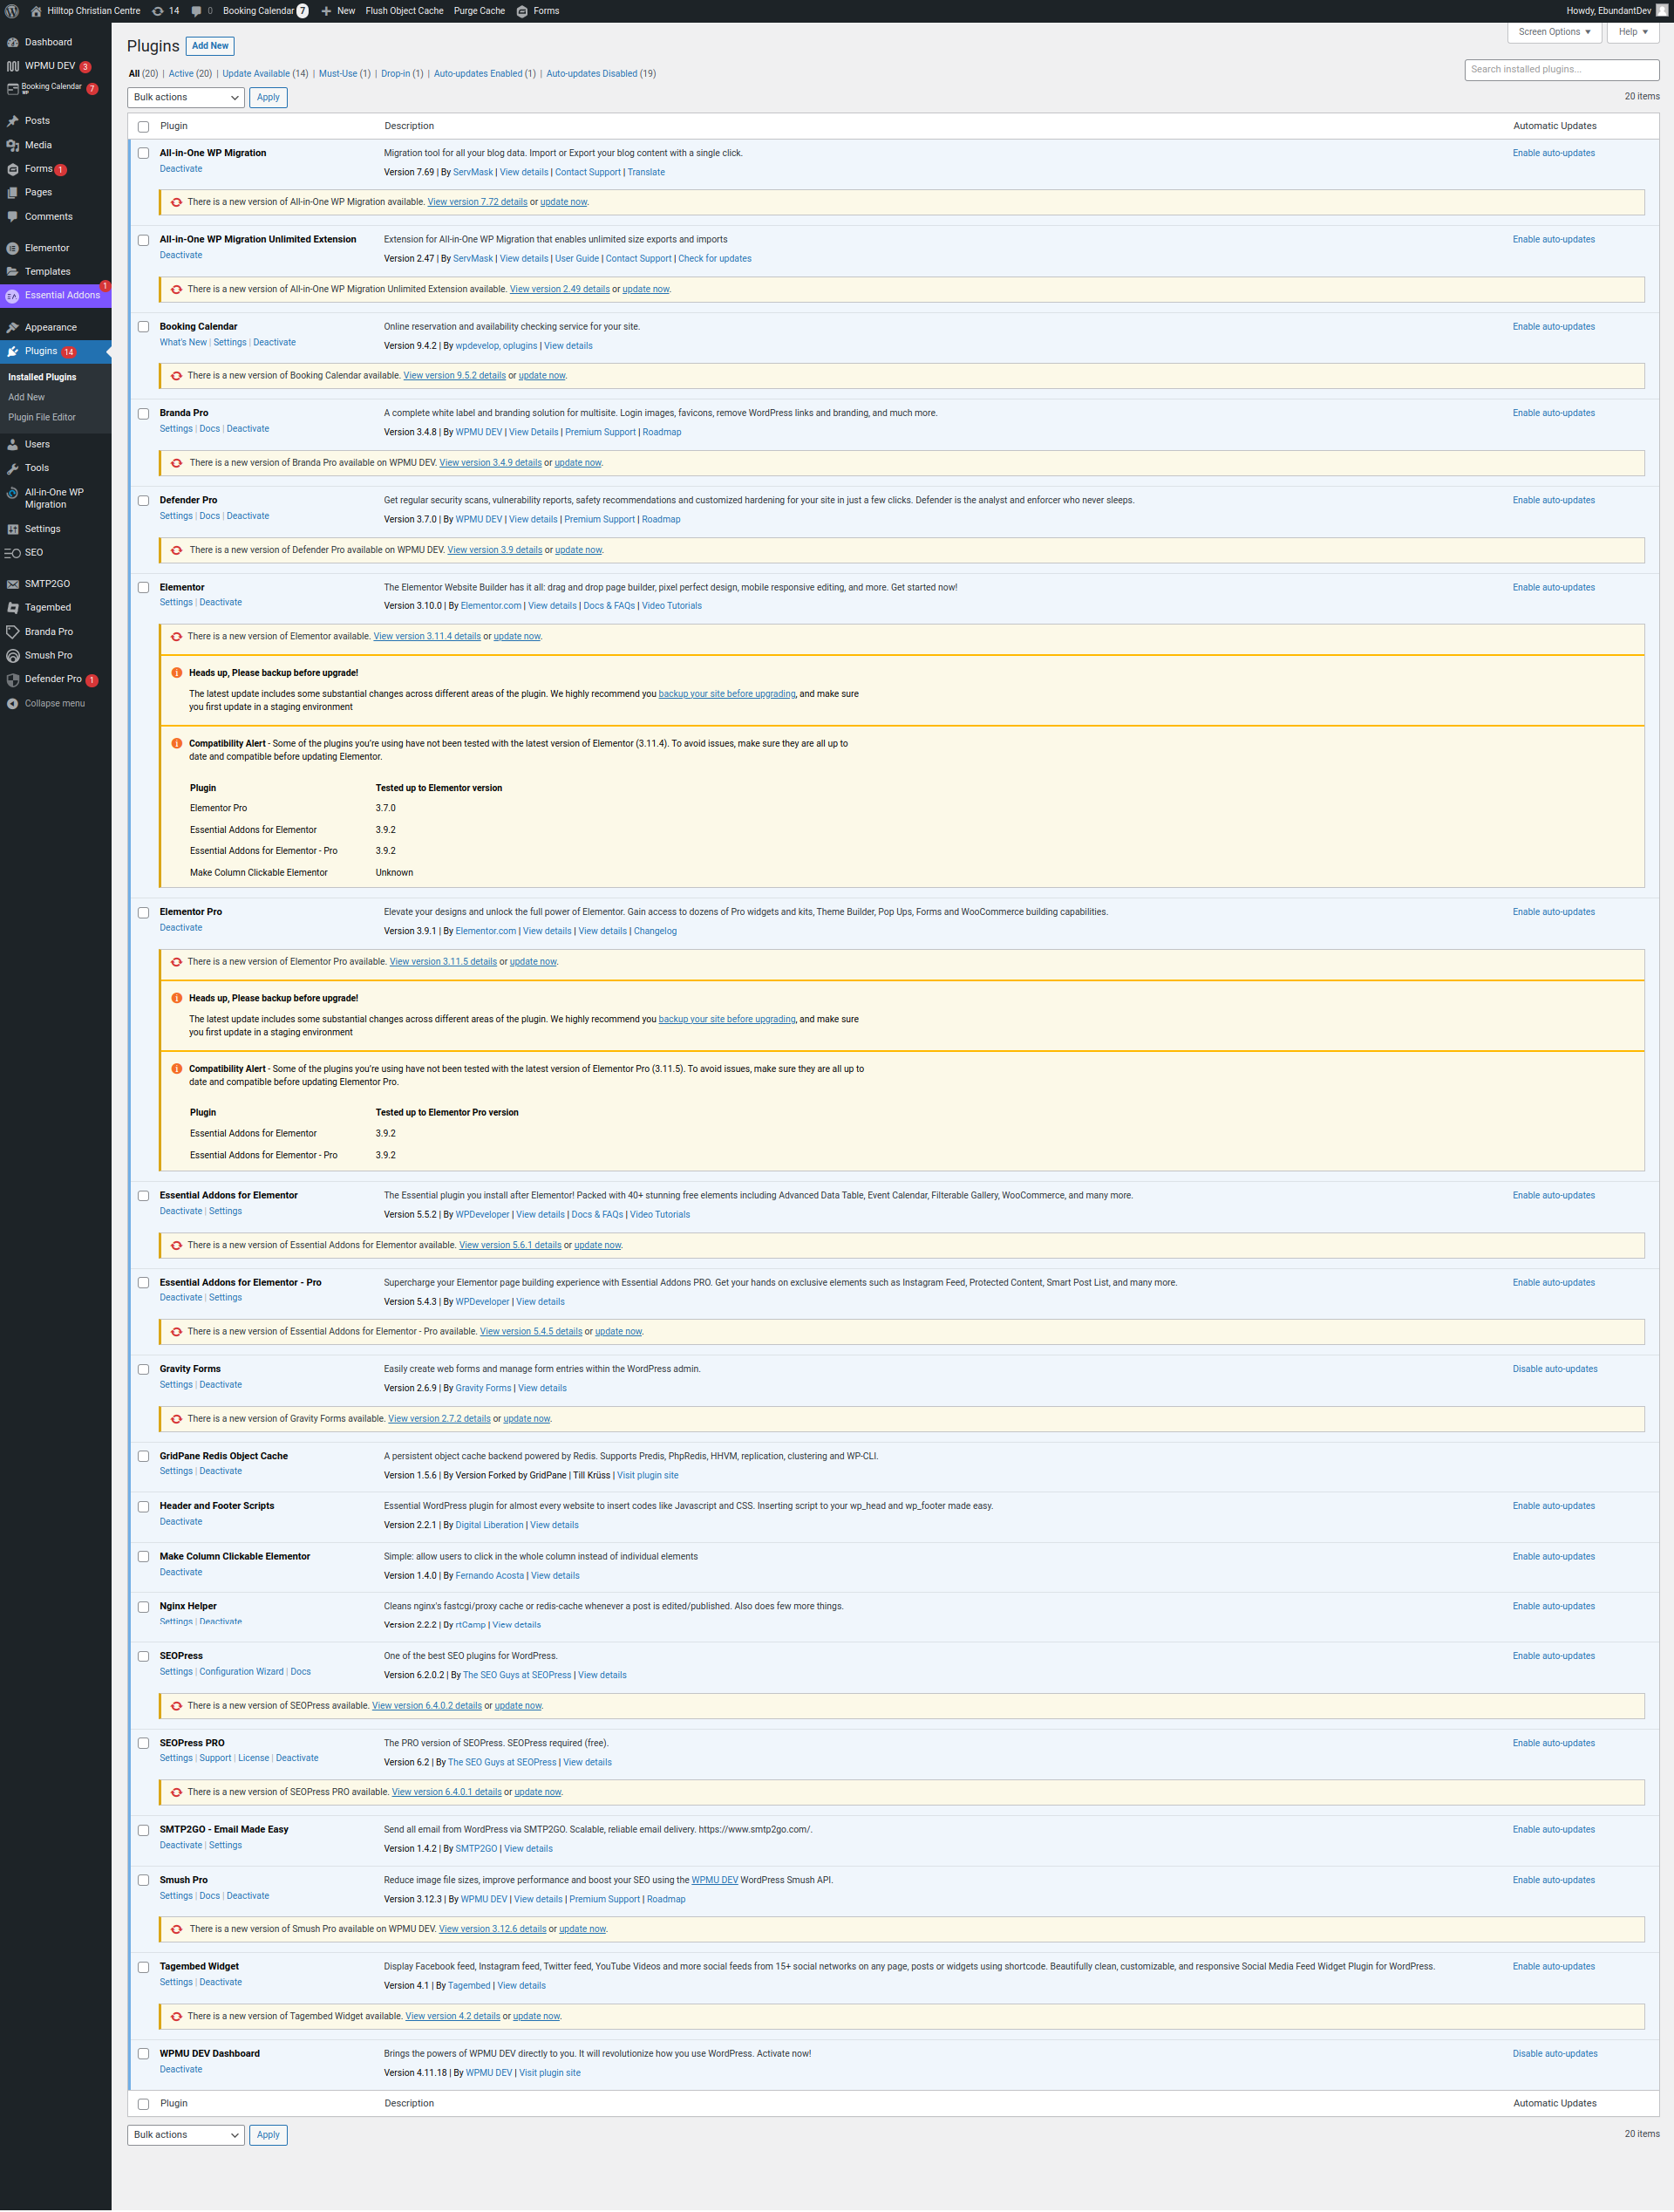
Task: Open Smush Pro from the sidebar
Action: (x=48, y=656)
